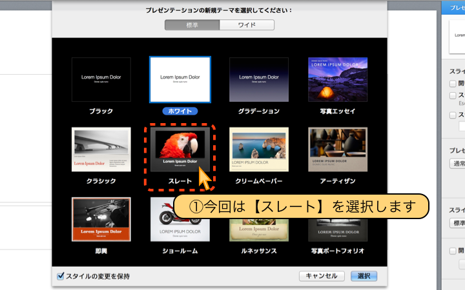Click the キャンセル button
The height and width of the screenshot is (290, 465).
(x=322, y=276)
